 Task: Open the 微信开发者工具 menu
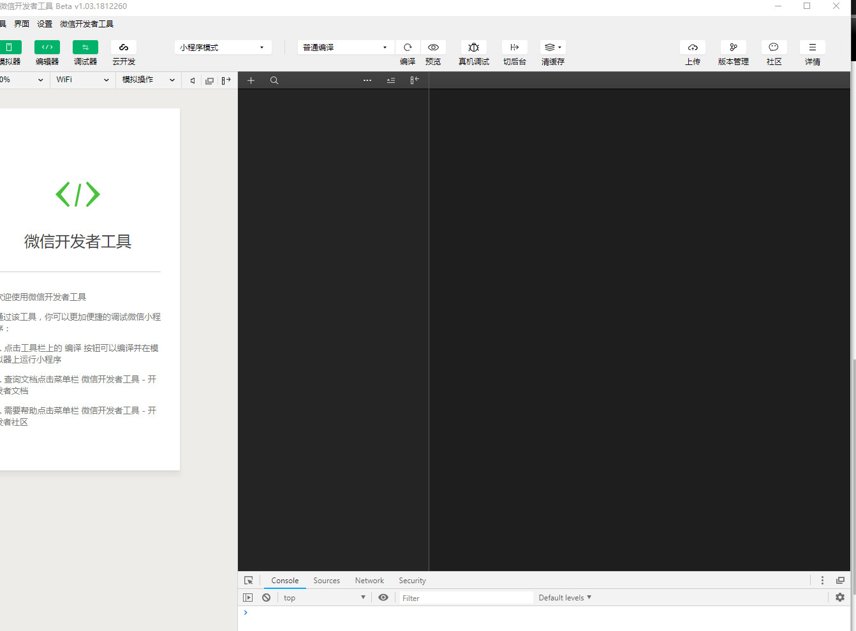click(87, 24)
